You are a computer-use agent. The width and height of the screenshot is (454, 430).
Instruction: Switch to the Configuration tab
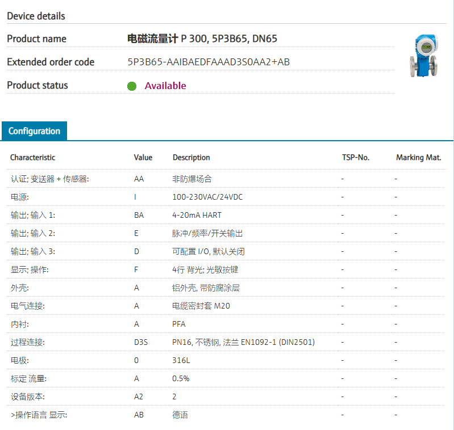(34, 131)
